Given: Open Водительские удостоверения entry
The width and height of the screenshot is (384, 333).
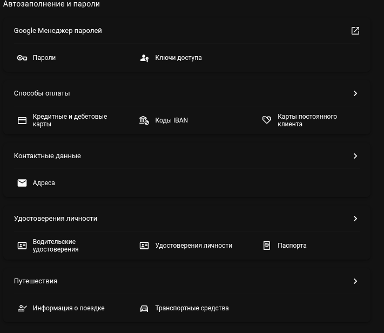Looking at the screenshot, I should click(x=56, y=246).
